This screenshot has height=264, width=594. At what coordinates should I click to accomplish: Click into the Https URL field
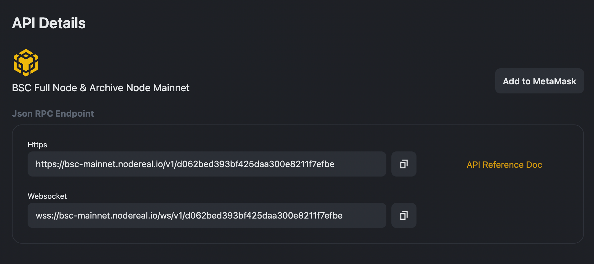pyautogui.click(x=206, y=164)
